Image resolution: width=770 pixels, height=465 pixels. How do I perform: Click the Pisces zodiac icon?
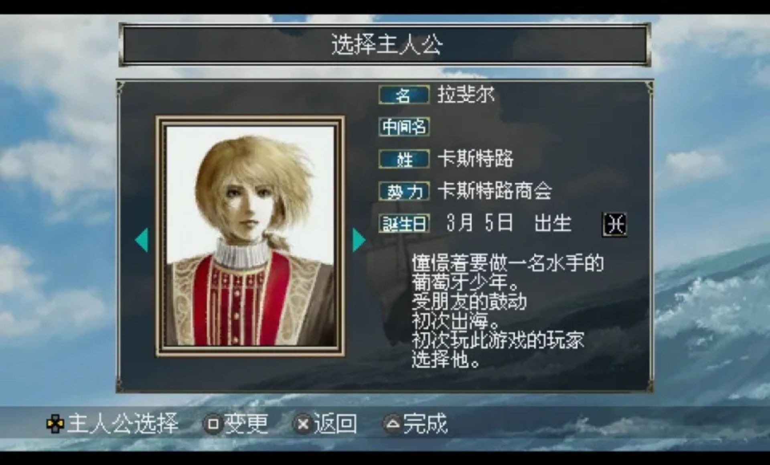point(614,224)
